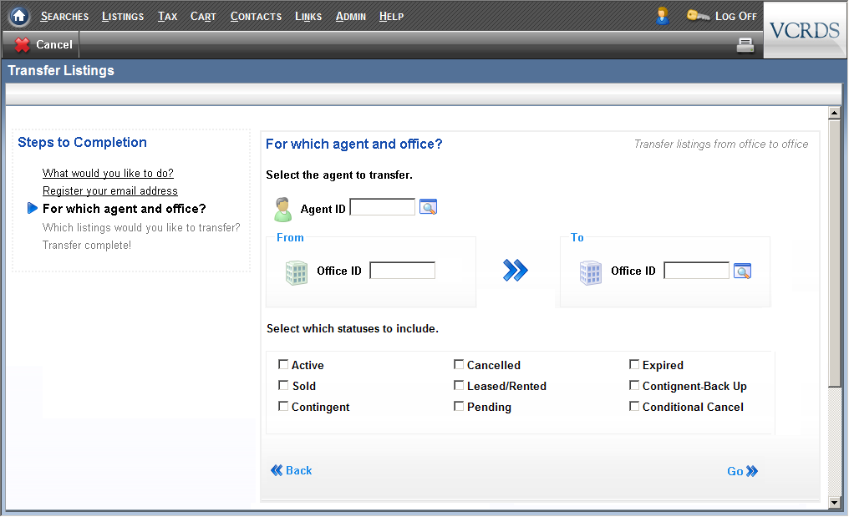Click the blue current-step arrow marker
This screenshot has height=517, width=849.
[32, 208]
